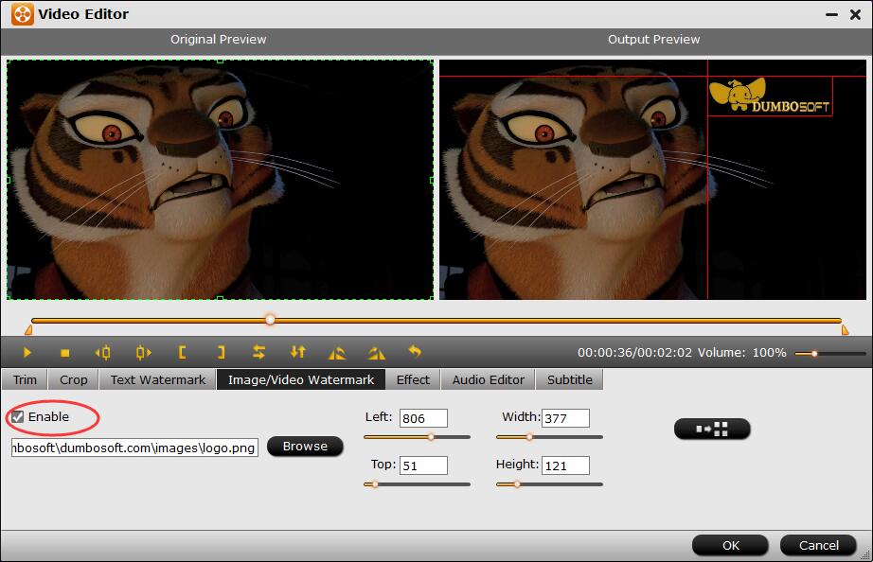Viewport: 873px width, 562px height.
Task: Confirm edits with the OK button
Action: point(730,545)
